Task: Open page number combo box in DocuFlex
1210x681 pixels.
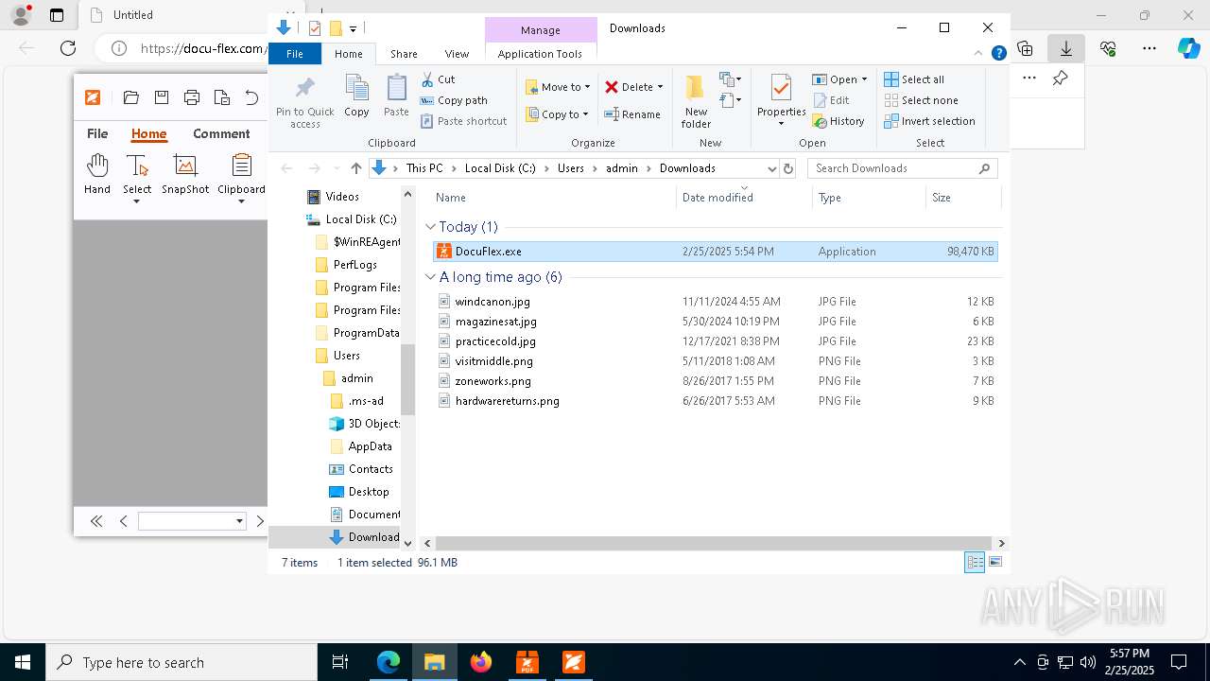Action: [x=192, y=521]
